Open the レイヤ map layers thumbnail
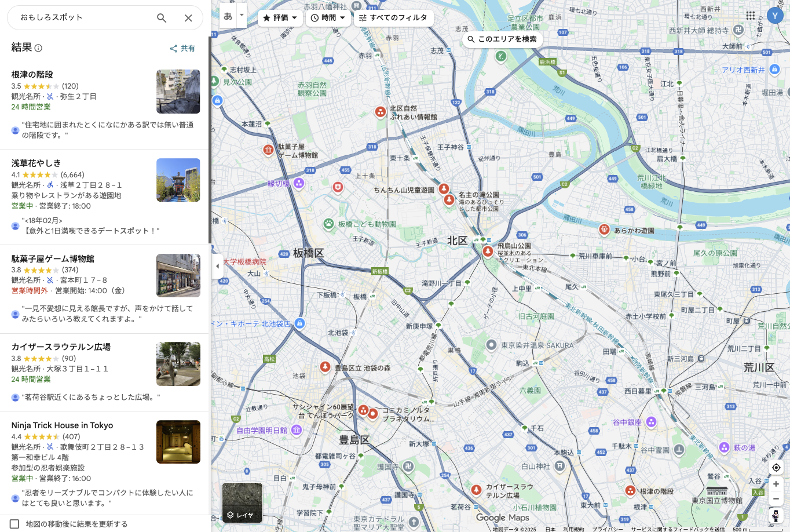The height and width of the screenshot is (532, 790). (x=242, y=502)
